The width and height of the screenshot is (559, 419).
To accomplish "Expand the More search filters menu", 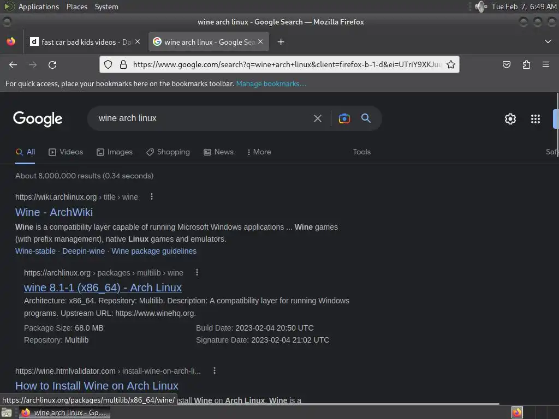I will click(x=259, y=152).
